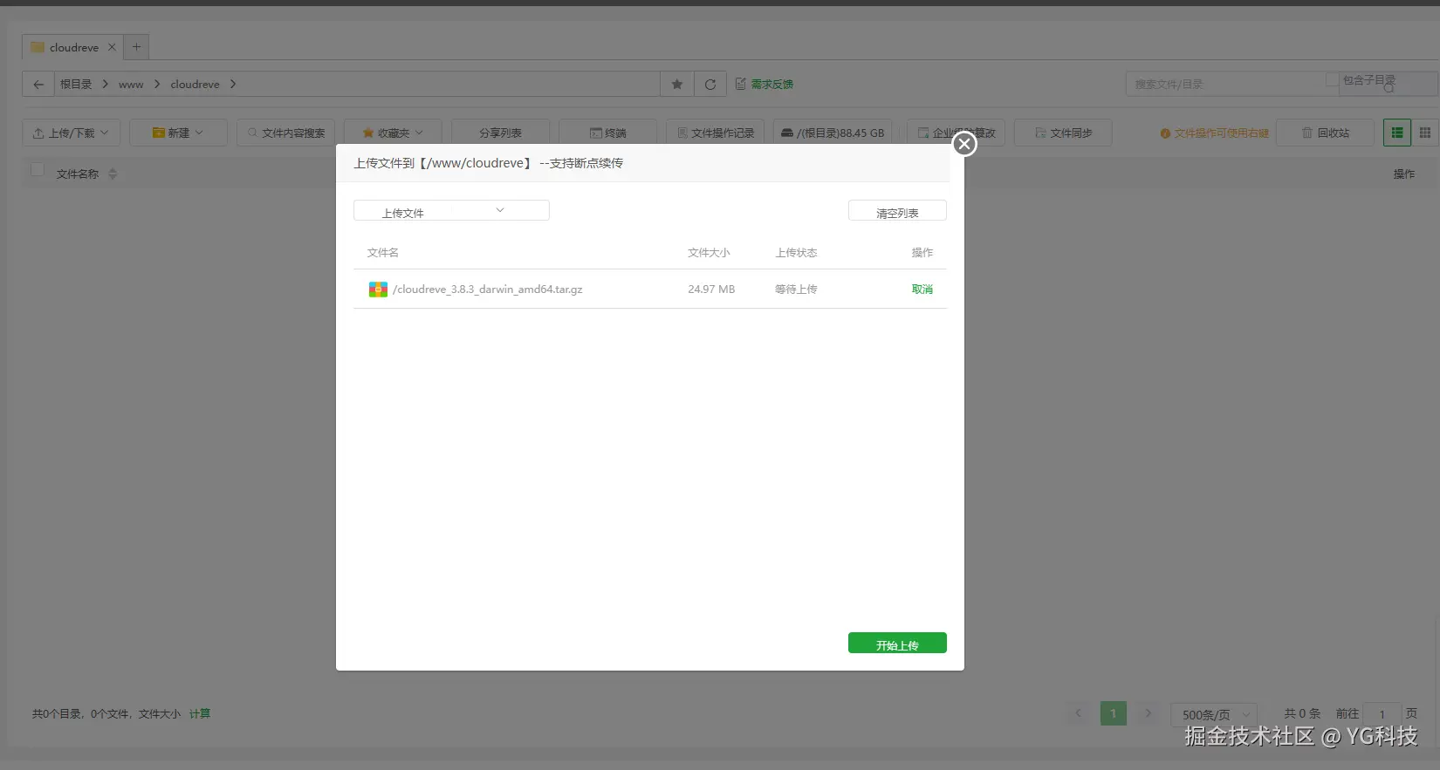Open 文件内容搜索 file content search
The height and width of the screenshot is (770, 1440).
click(x=285, y=133)
